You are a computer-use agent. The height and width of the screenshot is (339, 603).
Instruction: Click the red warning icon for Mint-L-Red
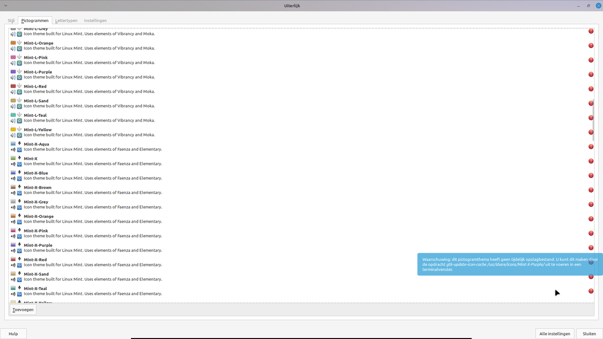coord(591,89)
